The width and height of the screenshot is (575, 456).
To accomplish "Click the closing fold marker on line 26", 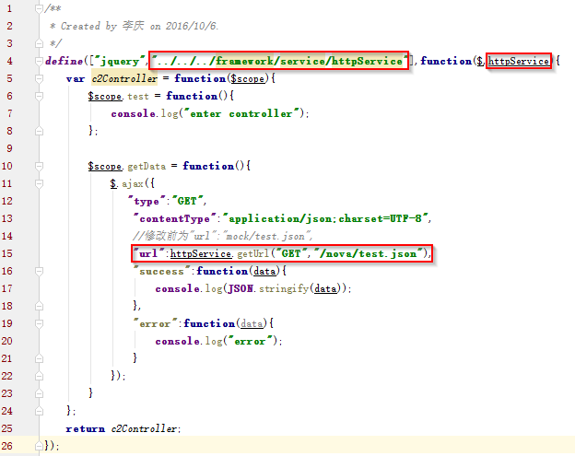I will (39, 446).
